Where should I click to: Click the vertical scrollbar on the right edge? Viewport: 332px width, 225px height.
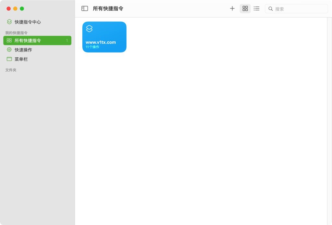329,120
